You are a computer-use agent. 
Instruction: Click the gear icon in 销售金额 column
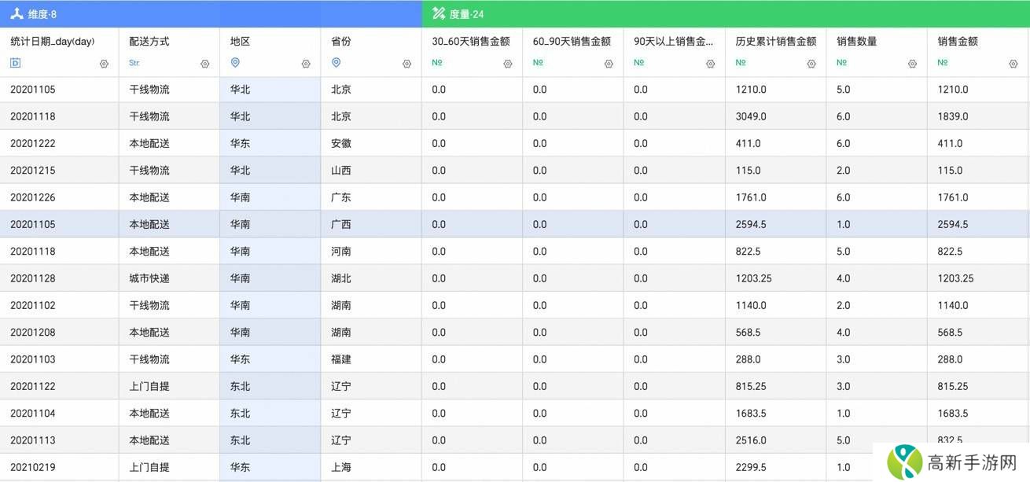coord(1013,64)
